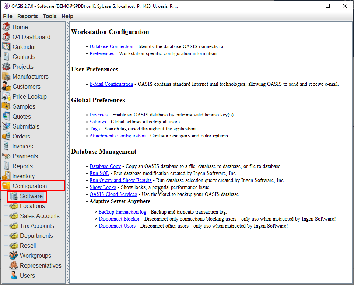
Task: Select the Configuration tree label
Action: pyautogui.click(x=29, y=186)
